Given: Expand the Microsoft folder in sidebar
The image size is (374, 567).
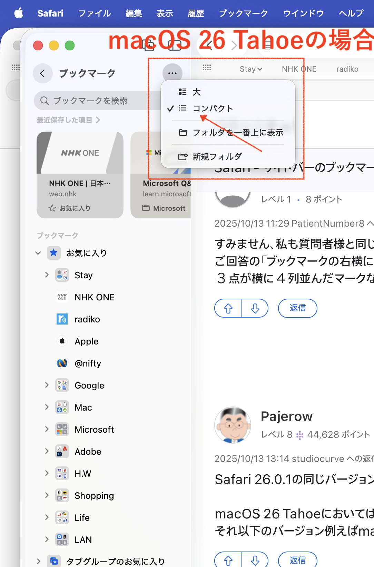Looking at the screenshot, I should [x=47, y=429].
